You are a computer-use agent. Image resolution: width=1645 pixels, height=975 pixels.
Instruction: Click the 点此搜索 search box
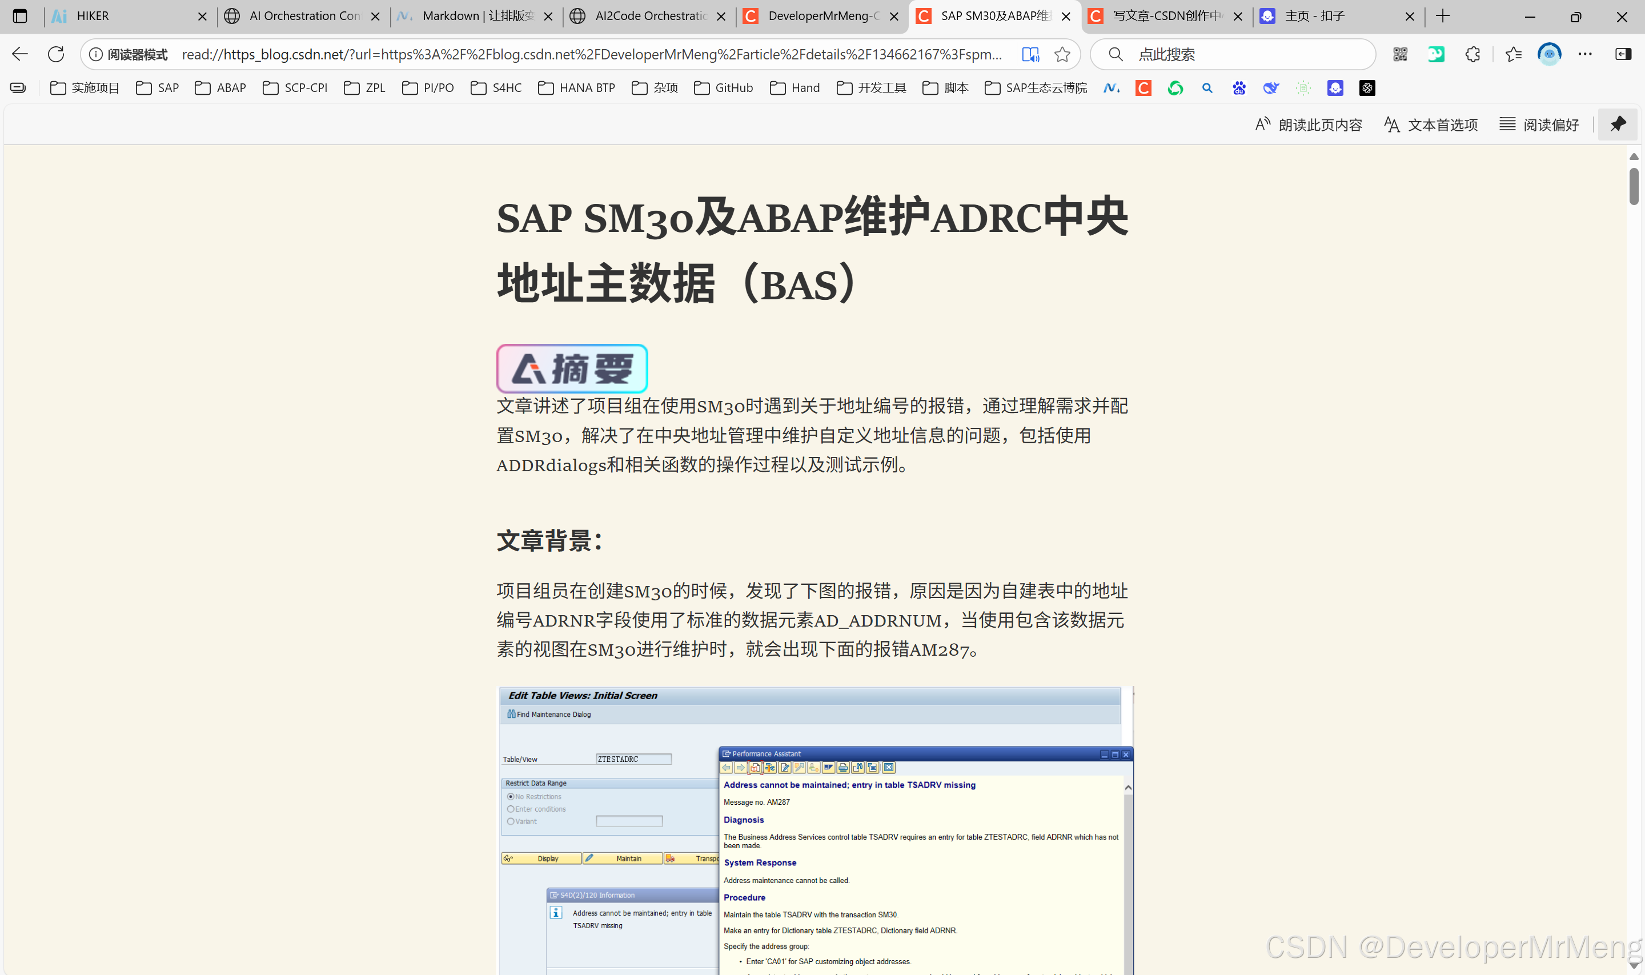click(1242, 54)
